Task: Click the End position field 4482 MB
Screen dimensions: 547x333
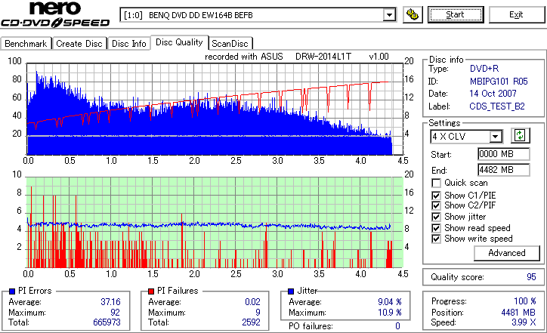Action: 503,170
